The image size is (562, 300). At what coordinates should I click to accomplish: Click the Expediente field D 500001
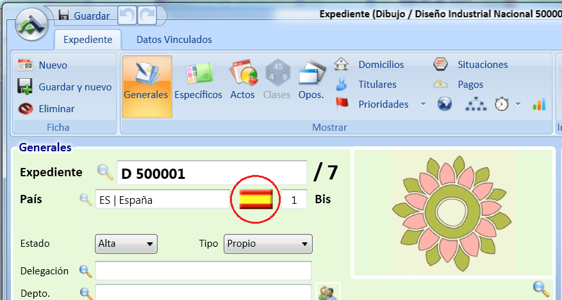(212, 173)
